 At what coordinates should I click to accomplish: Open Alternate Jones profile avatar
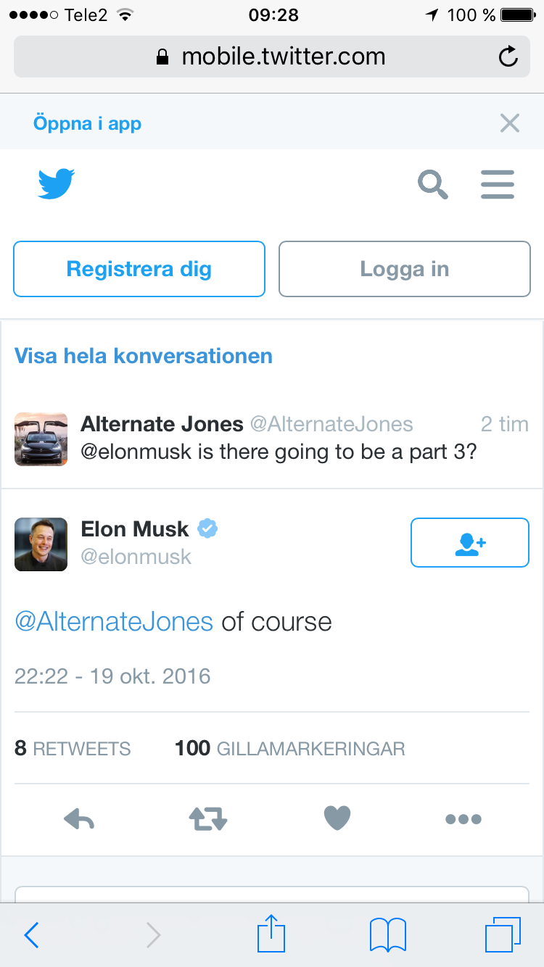coord(41,439)
